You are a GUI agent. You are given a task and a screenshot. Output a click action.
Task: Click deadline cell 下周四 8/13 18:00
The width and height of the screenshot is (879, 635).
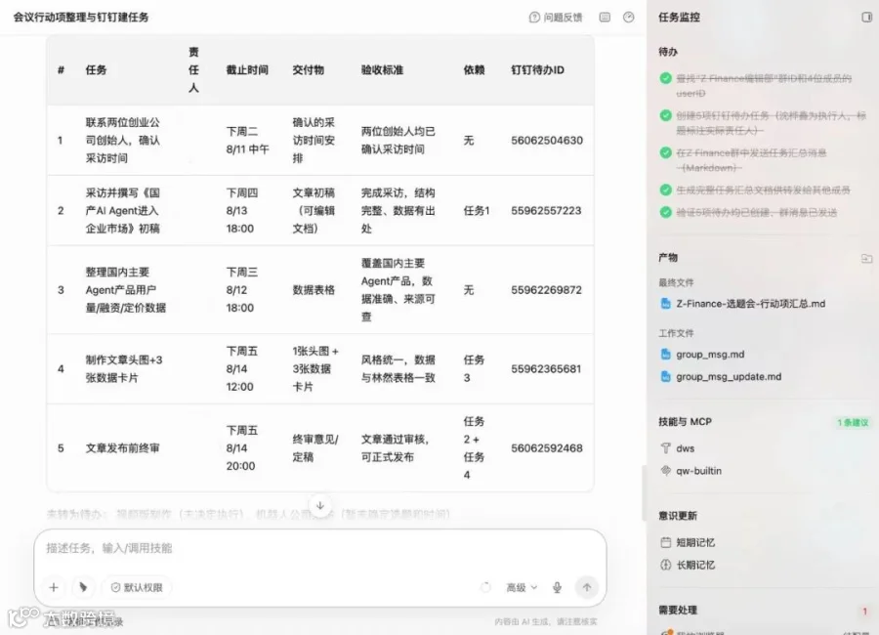click(x=241, y=210)
